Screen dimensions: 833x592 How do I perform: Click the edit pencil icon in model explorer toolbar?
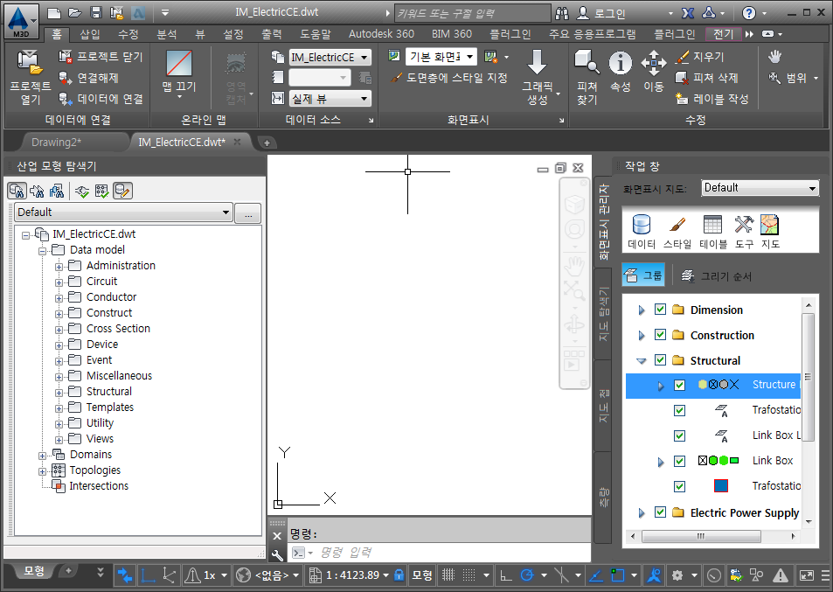[122, 191]
